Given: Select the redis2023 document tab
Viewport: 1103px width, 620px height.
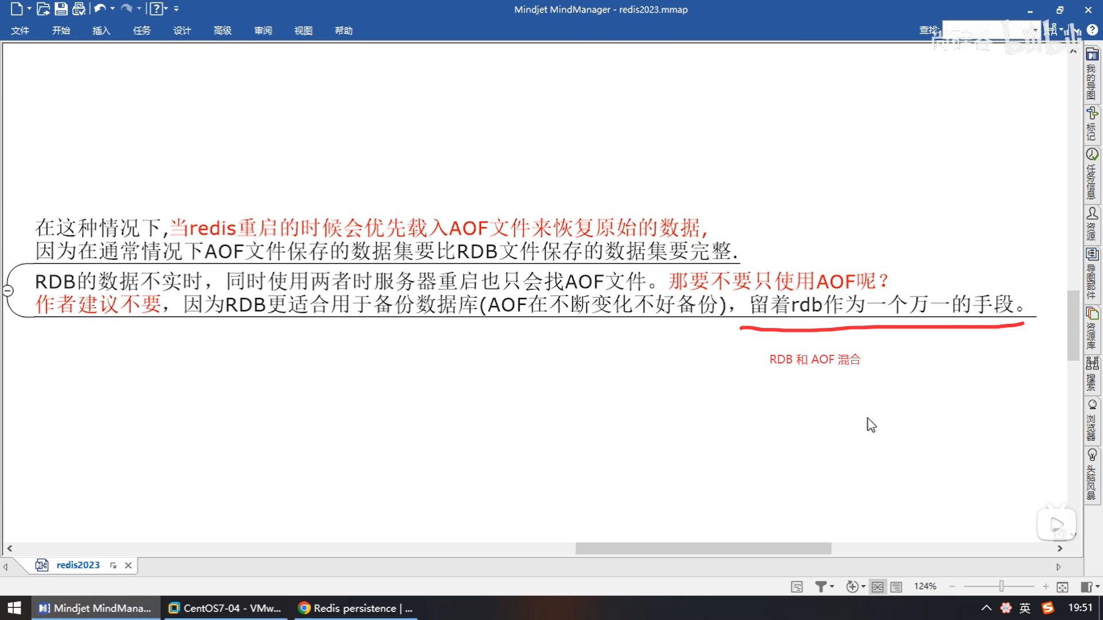Looking at the screenshot, I should coord(78,565).
